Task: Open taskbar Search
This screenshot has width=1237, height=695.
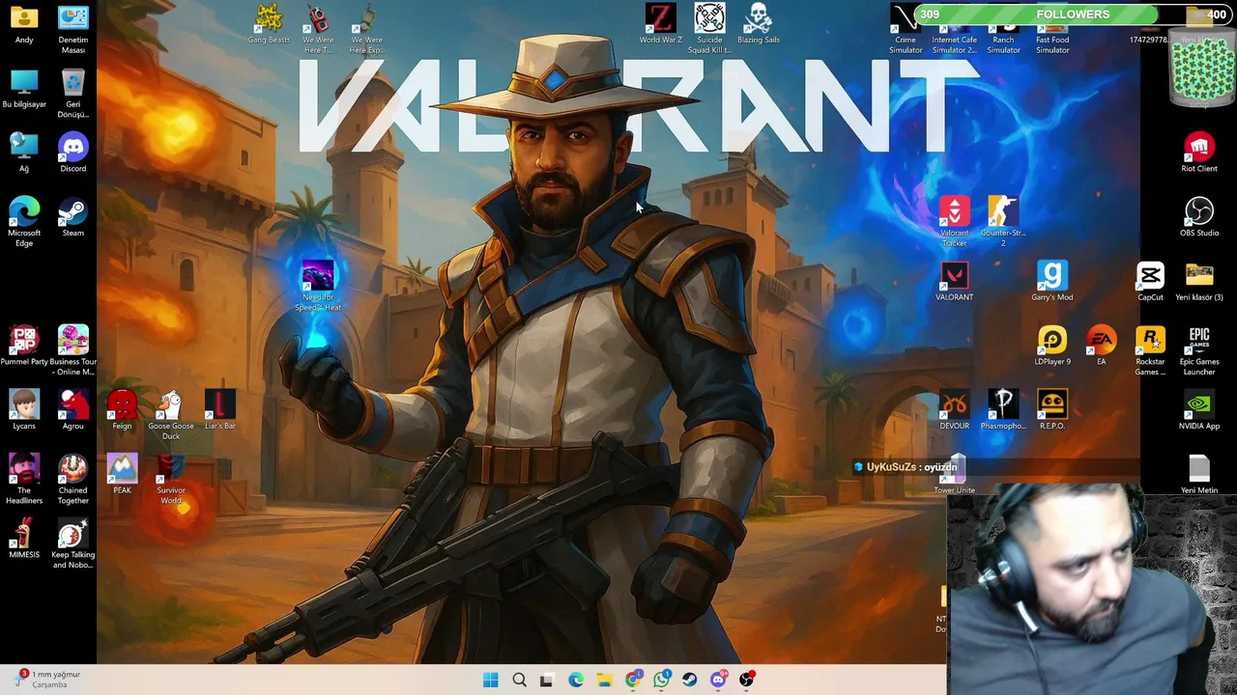Action: tap(519, 680)
